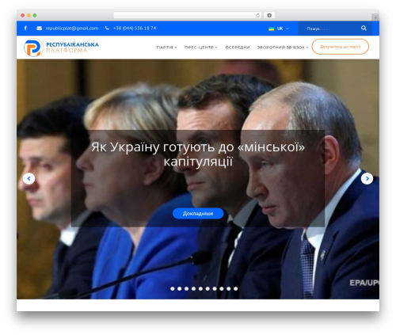This screenshot has height=335, width=396.
Task: Open the minsk capitulation headline
Action: (198, 154)
